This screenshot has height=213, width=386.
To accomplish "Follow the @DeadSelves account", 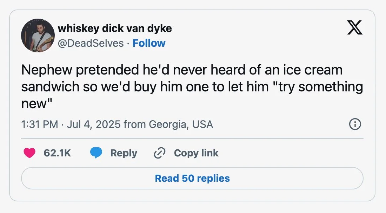I will tap(149, 43).
